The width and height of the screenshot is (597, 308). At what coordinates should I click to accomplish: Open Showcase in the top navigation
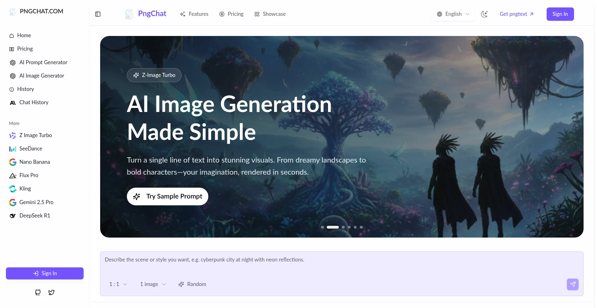(270, 14)
